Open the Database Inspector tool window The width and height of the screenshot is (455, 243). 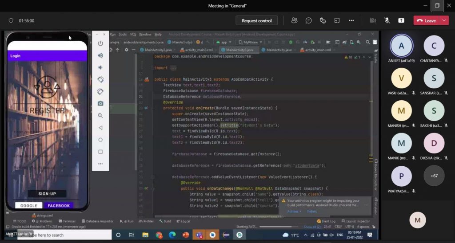tap(97, 221)
